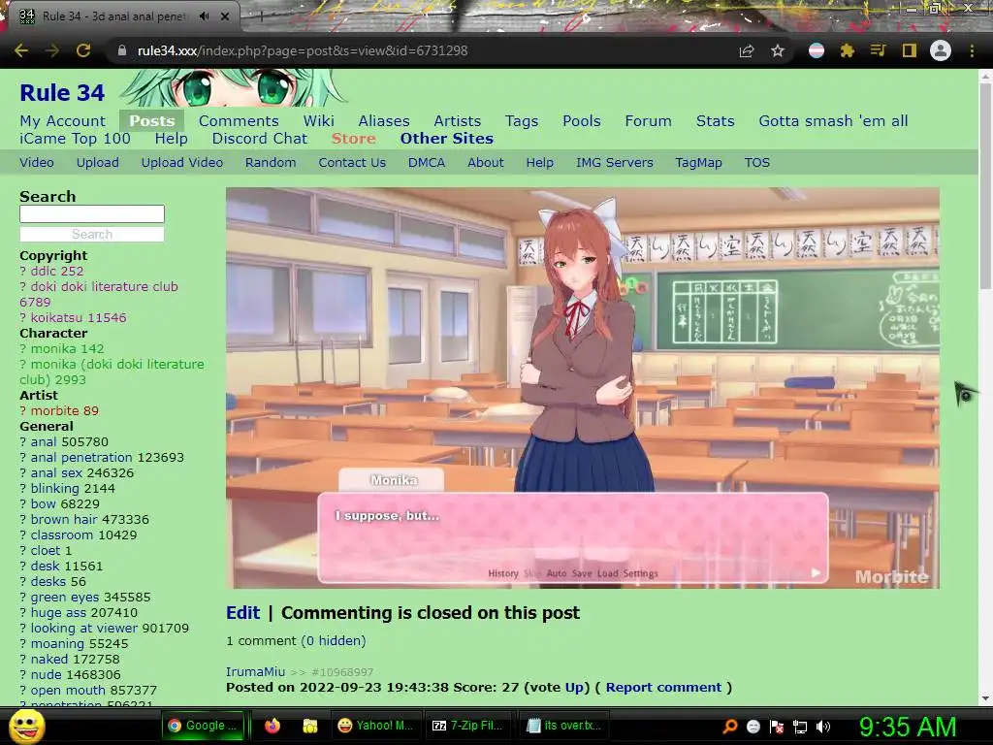Reload the current page
The height and width of the screenshot is (745, 993).
83,50
